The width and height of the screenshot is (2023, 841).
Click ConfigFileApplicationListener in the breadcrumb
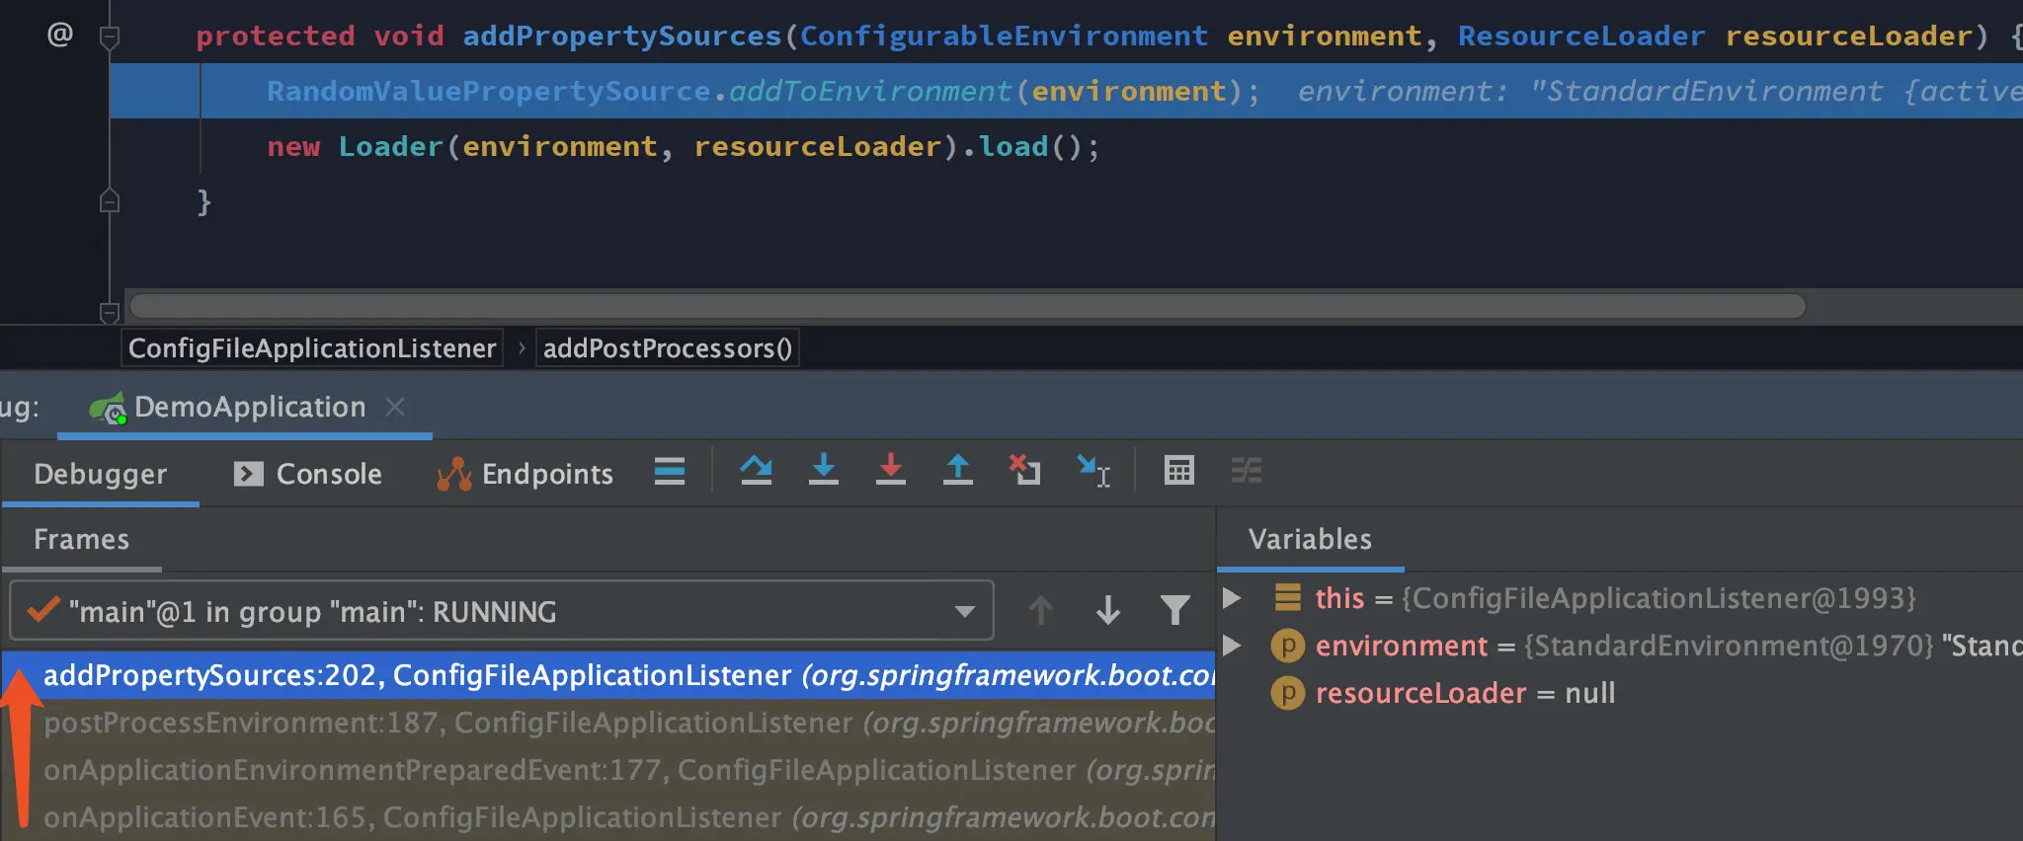click(x=312, y=348)
